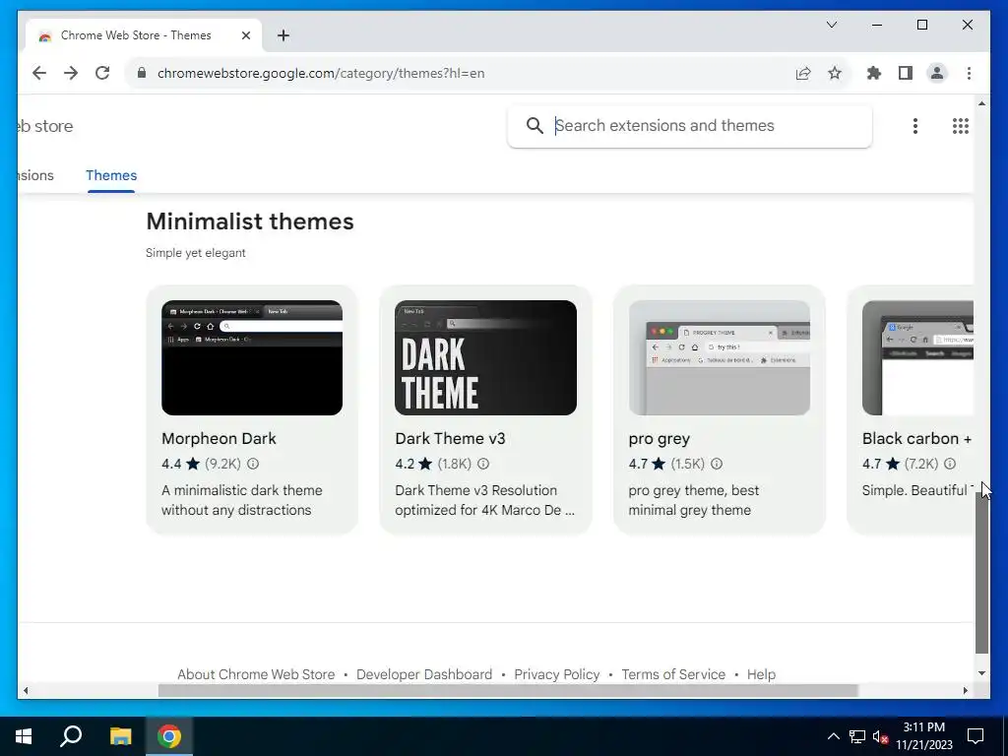Open the Extensions puzzle icon
The height and width of the screenshot is (756, 1008).
(x=874, y=73)
